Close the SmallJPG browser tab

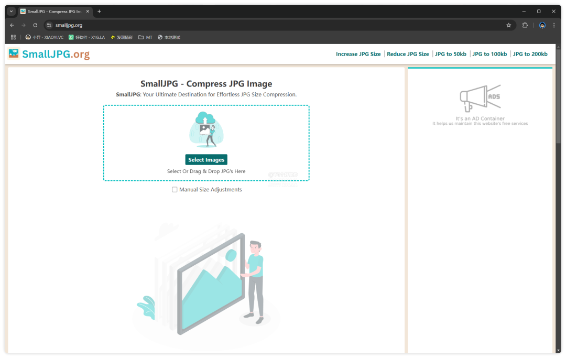[x=88, y=12]
